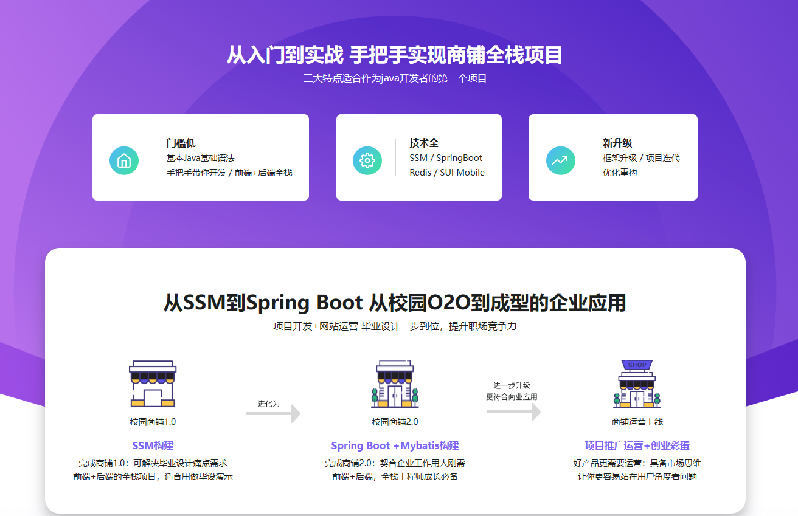
Task: Click the trend arrow icon in 新升级 card
Action: tap(560, 160)
